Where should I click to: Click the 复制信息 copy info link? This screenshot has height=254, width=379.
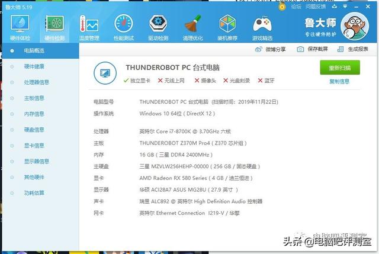coord(339,82)
